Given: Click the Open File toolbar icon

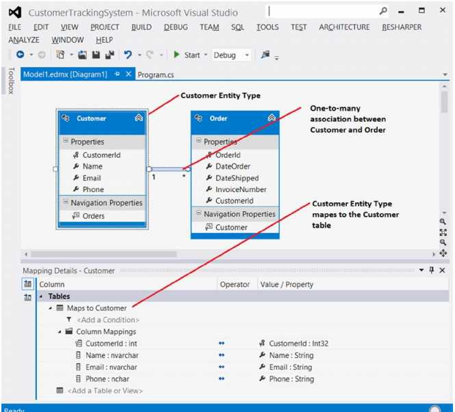Looking at the screenshot, I should pos(82,55).
